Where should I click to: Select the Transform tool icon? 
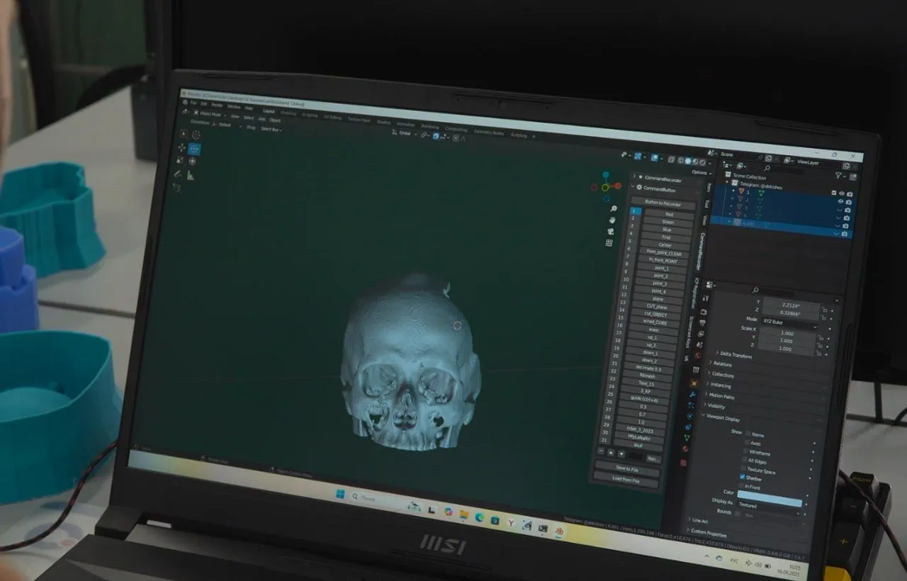(193, 162)
